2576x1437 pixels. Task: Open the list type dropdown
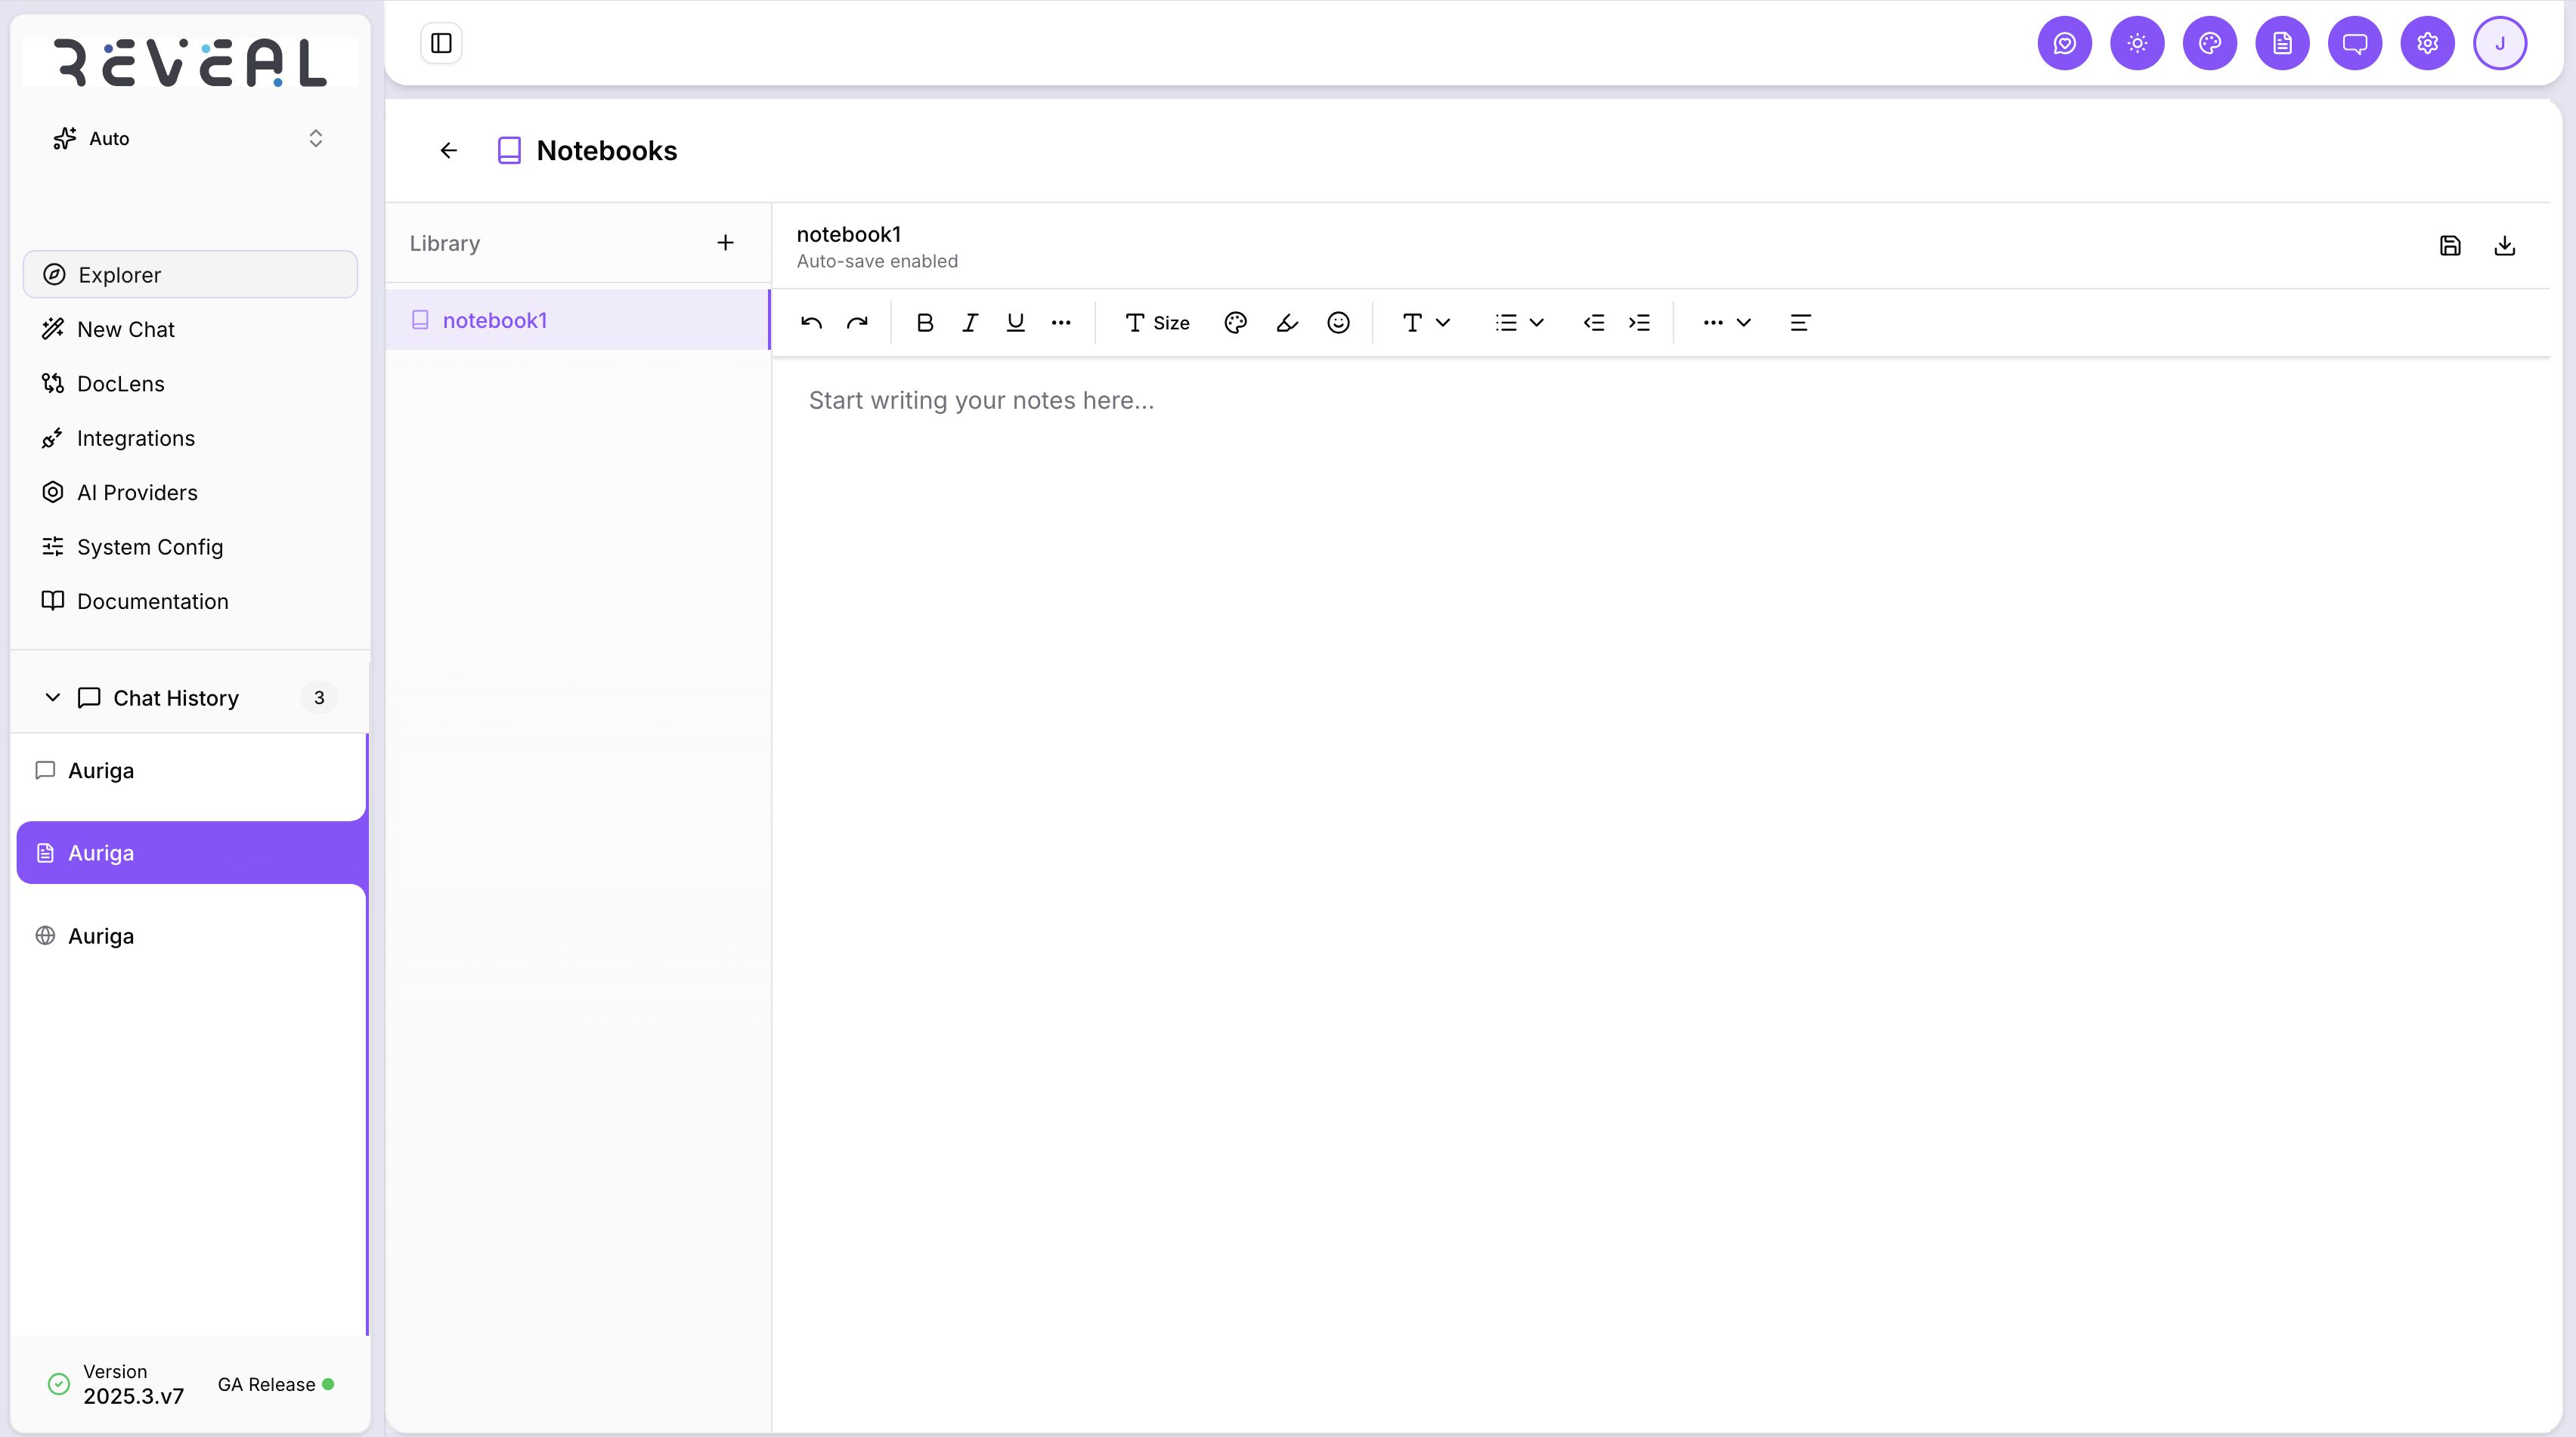(1519, 323)
